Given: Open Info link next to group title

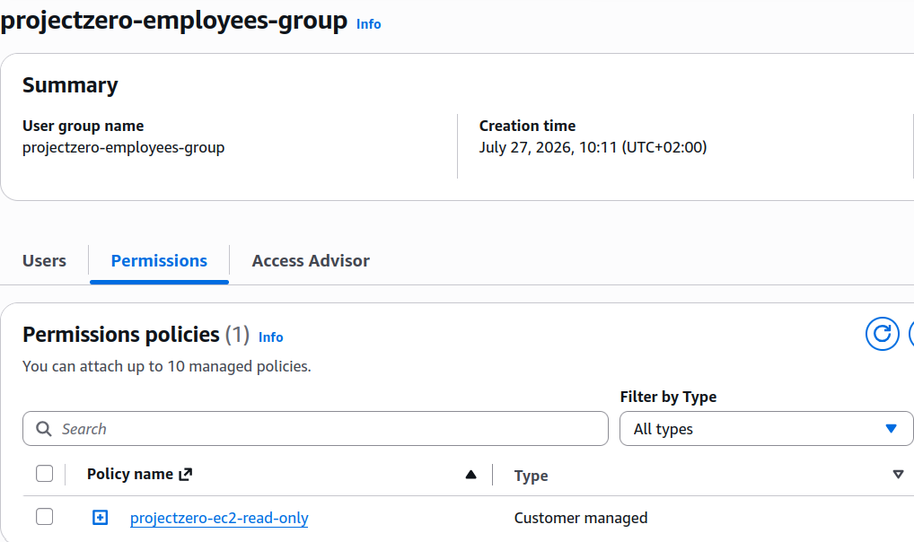Looking at the screenshot, I should tap(368, 24).
